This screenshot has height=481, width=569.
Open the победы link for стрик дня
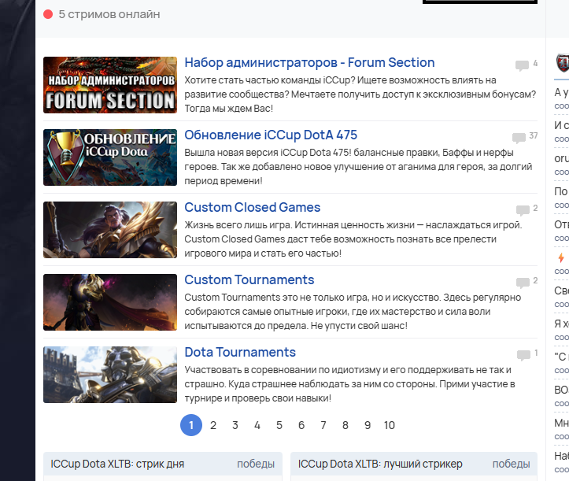tap(256, 464)
